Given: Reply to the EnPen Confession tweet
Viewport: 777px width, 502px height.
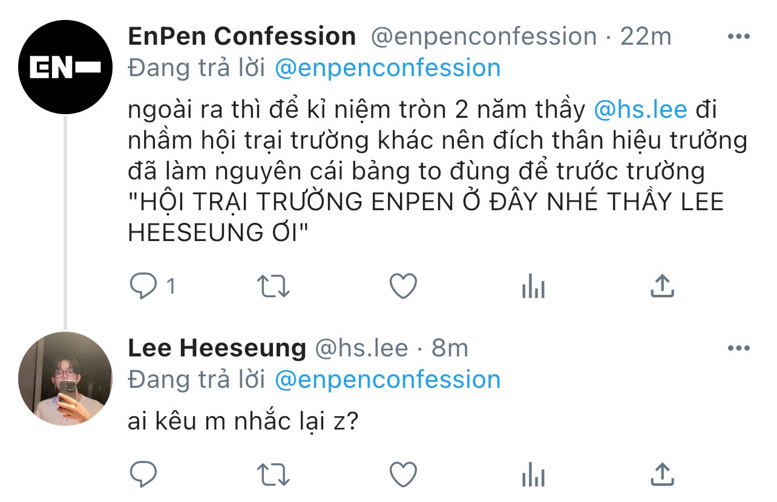Looking at the screenshot, I should [144, 286].
